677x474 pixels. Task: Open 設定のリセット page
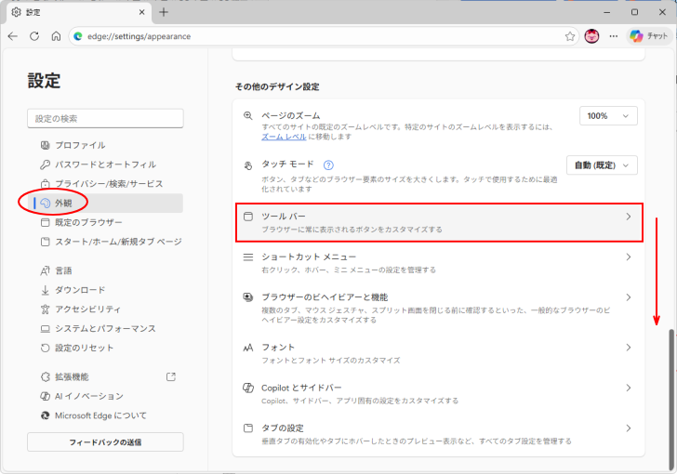click(x=105, y=348)
